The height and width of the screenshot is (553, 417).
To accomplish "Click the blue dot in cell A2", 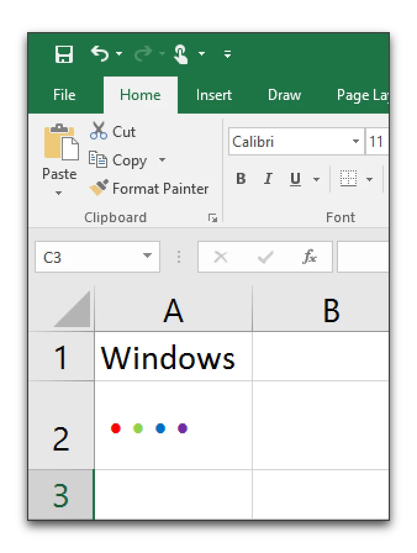I will click(160, 428).
